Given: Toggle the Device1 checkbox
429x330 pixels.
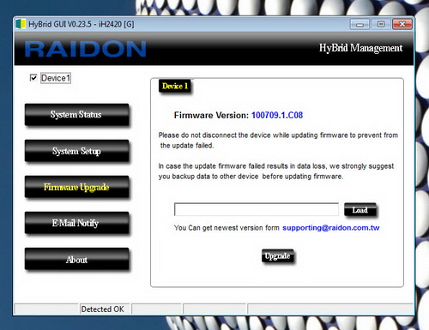Looking at the screenshot, I should pyautogui.click(x=33, y=78).
